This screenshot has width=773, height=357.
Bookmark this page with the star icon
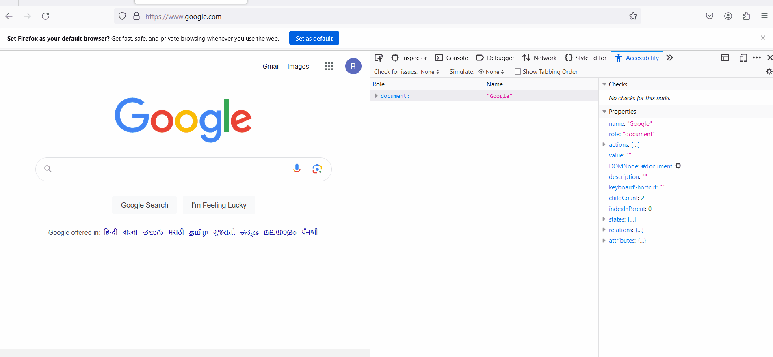(x=633, y=16)
